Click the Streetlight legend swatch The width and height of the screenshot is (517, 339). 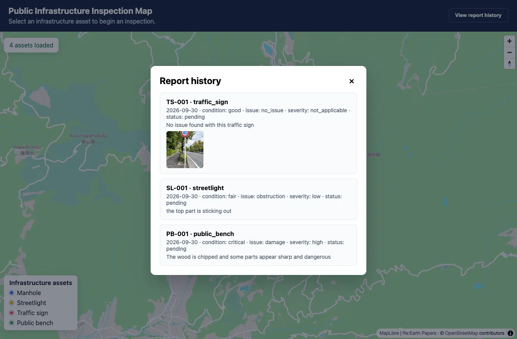tap(12, 303)
